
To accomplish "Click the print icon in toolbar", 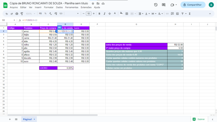I will click(x=17, y=14).
